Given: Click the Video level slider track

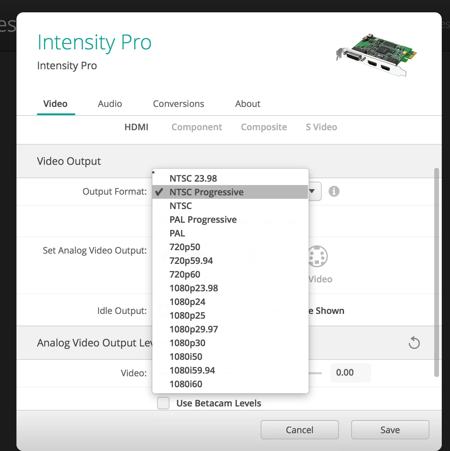Looking at the screenshot, I should tap(315, 373).
